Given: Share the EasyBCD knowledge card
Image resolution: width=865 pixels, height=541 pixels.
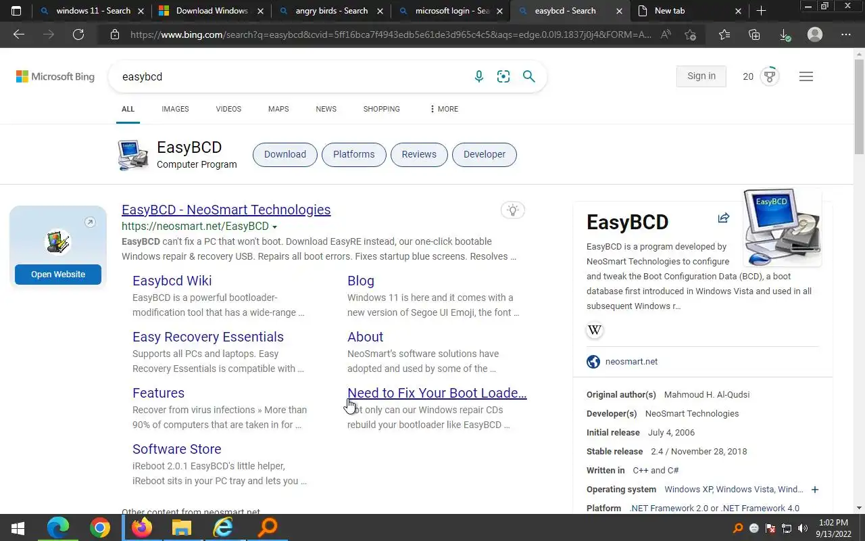Looking at the screenshot, I should [724, 218].
